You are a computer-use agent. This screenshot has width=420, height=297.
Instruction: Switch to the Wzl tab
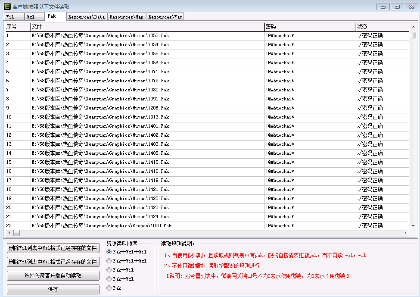[34, 17]
